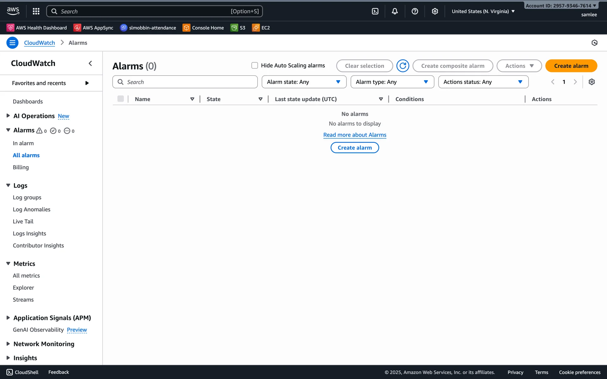Click the refresh alarms icon button
The height and width of the screenshot is (379, 607).
403,66
